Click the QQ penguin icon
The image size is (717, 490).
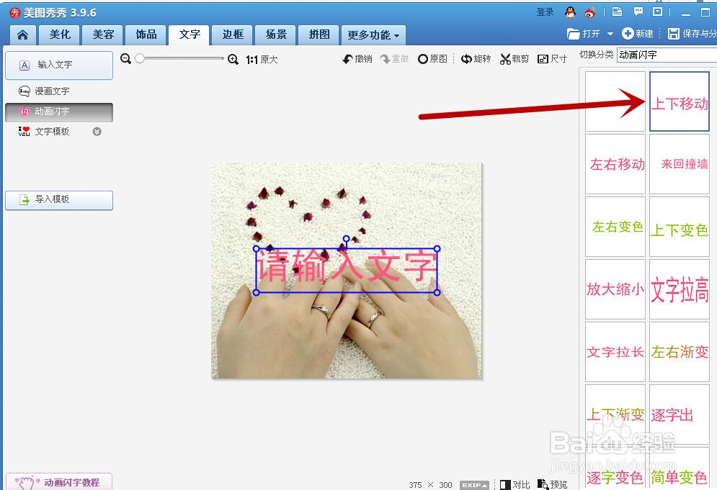570,12
